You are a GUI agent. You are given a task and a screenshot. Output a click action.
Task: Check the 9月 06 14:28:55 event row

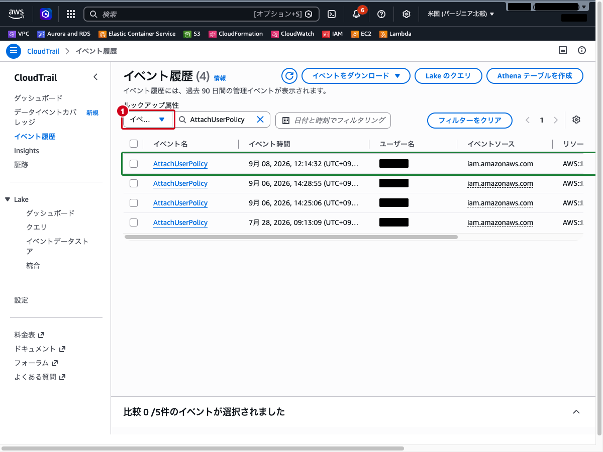pos(134,183)
